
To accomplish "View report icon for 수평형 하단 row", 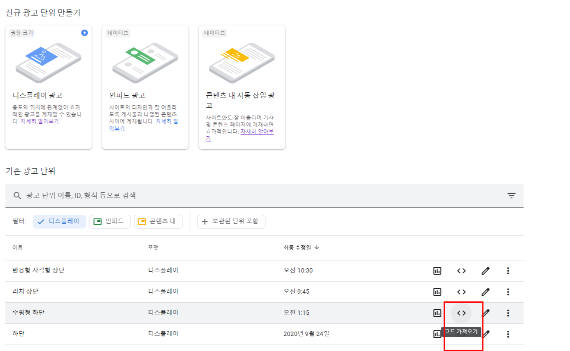I will click(x=437, y=313).
